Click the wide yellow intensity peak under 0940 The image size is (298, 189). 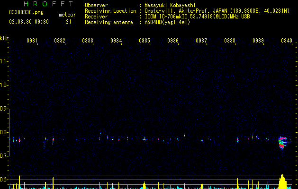(283, 181)
